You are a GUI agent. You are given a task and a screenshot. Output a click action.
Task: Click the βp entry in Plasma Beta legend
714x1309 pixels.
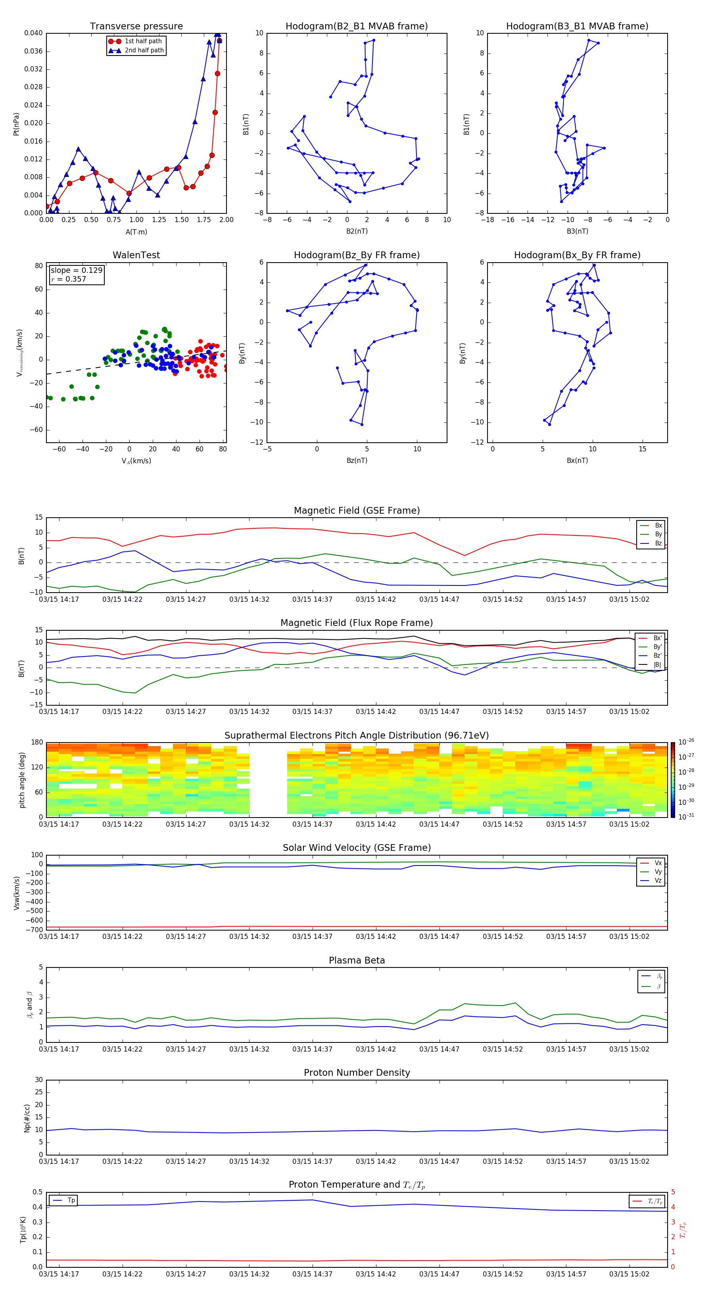click(x=652, y=976)
